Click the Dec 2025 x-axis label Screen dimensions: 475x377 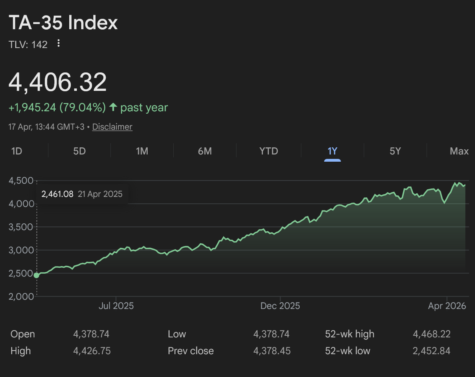tap(280, 306)
